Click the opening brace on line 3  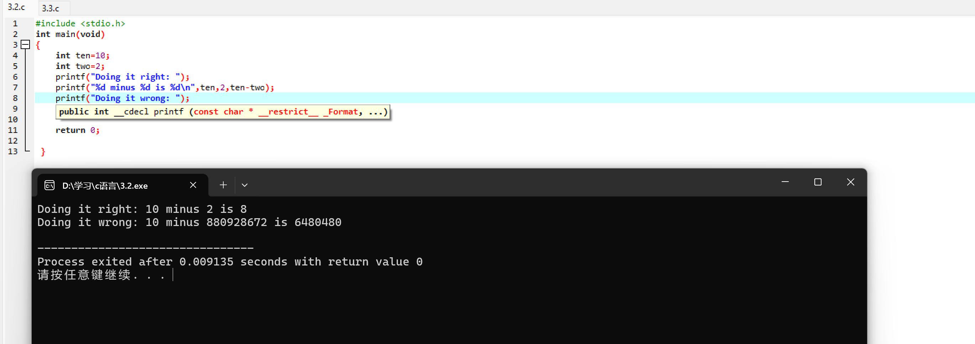[x=38, y=45]
